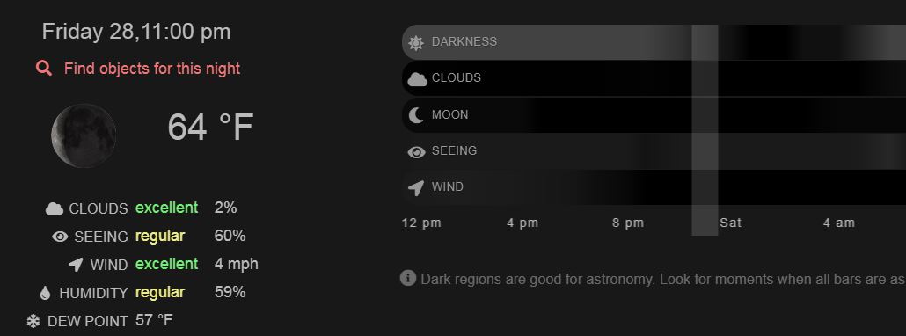Open Find objects for this night
Viewport: 906px width, 336px height.
click(x=152, y=69)
